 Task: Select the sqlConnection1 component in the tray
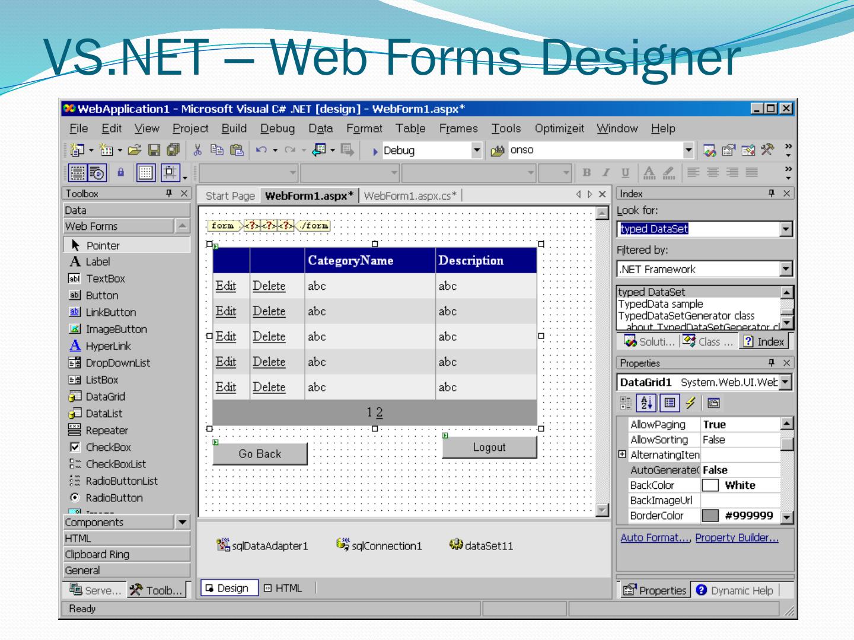379,545
